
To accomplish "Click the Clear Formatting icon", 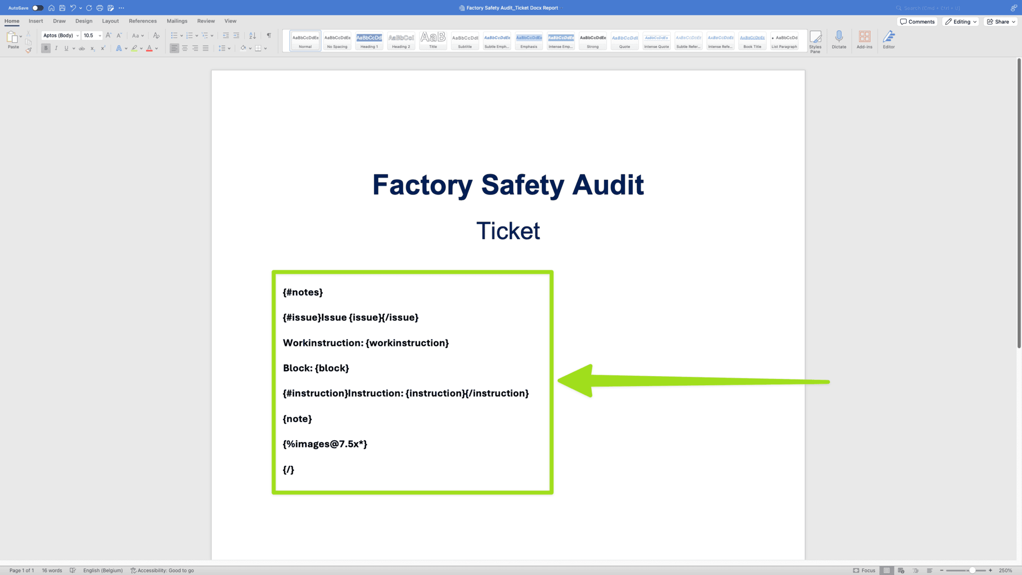I will tap(156, 35).
